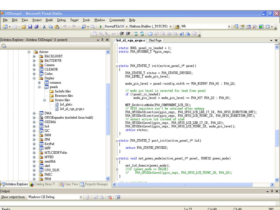Pin the Solution Explorer panel auto-hide
Screen dimensions: 280x210
click(102, 40)
